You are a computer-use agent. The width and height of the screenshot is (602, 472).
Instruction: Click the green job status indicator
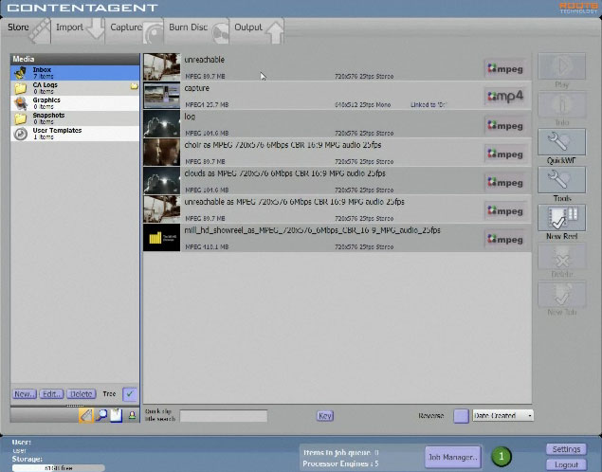click(500, 457)
